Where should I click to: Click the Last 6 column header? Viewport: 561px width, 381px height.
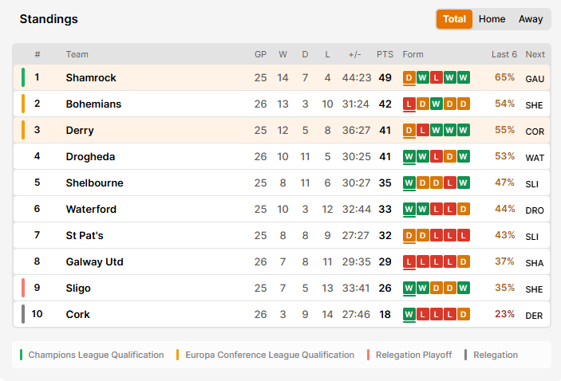(x=504, y=54)
